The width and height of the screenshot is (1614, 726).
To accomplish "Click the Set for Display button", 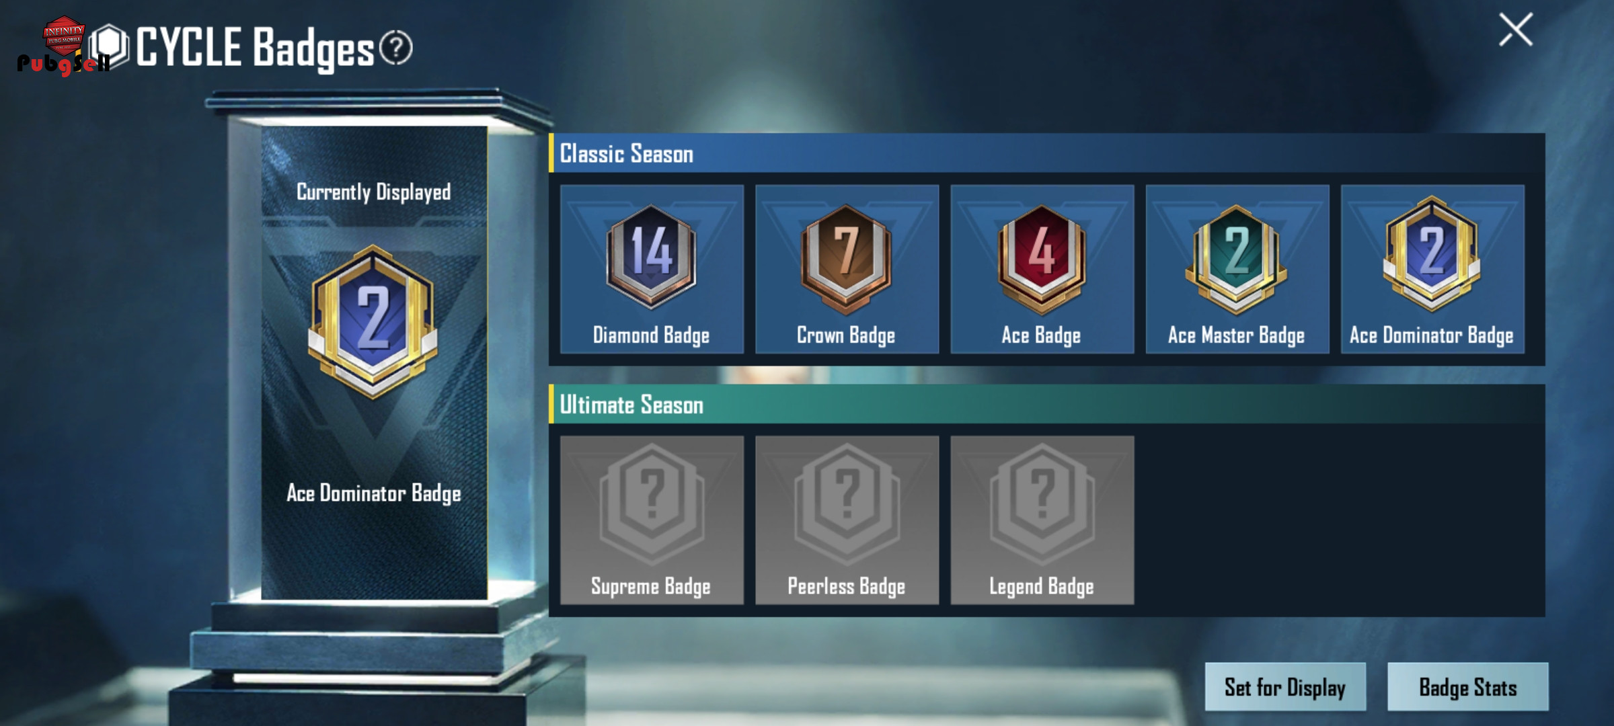I will coord(1285,686).
